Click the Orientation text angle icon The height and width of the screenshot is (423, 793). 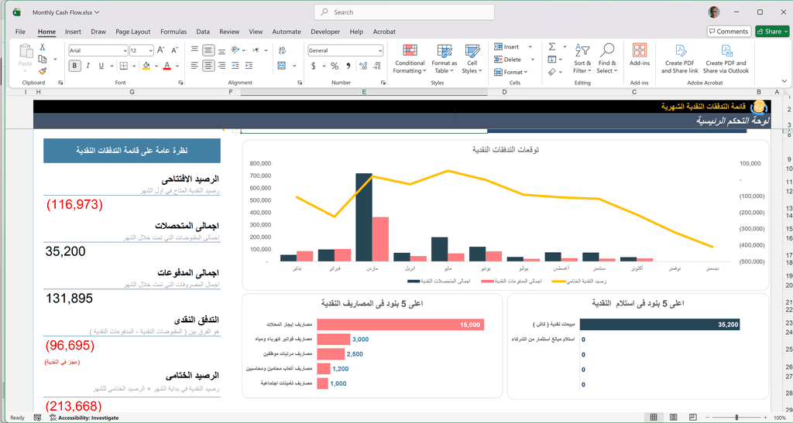point(235,50)
